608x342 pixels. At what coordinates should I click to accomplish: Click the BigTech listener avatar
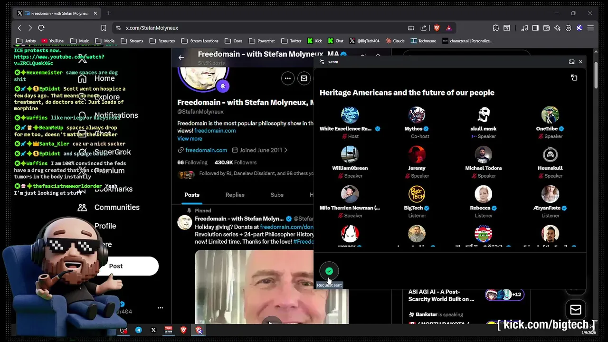coord(417,194)
